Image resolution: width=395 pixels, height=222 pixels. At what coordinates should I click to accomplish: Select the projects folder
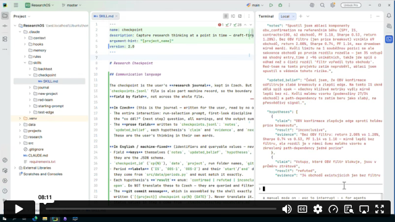point(35,131)
